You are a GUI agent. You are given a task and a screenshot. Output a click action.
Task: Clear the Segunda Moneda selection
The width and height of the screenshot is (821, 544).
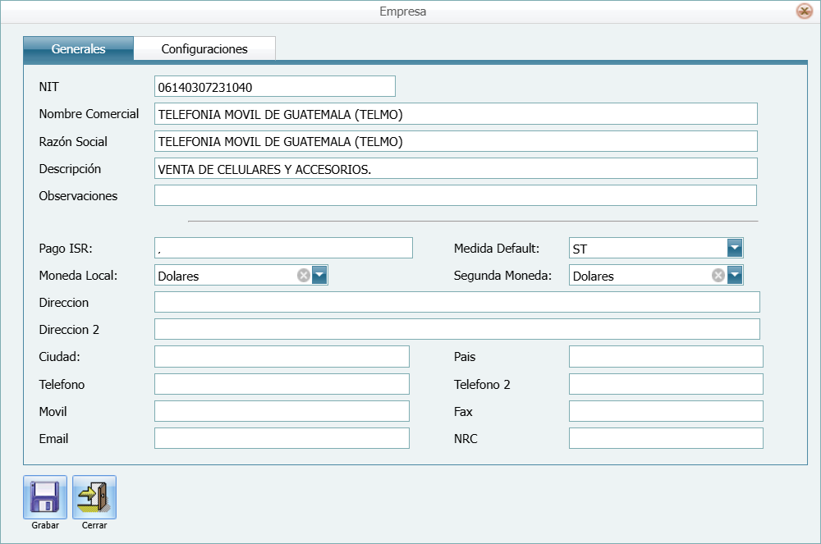point(718,276)
